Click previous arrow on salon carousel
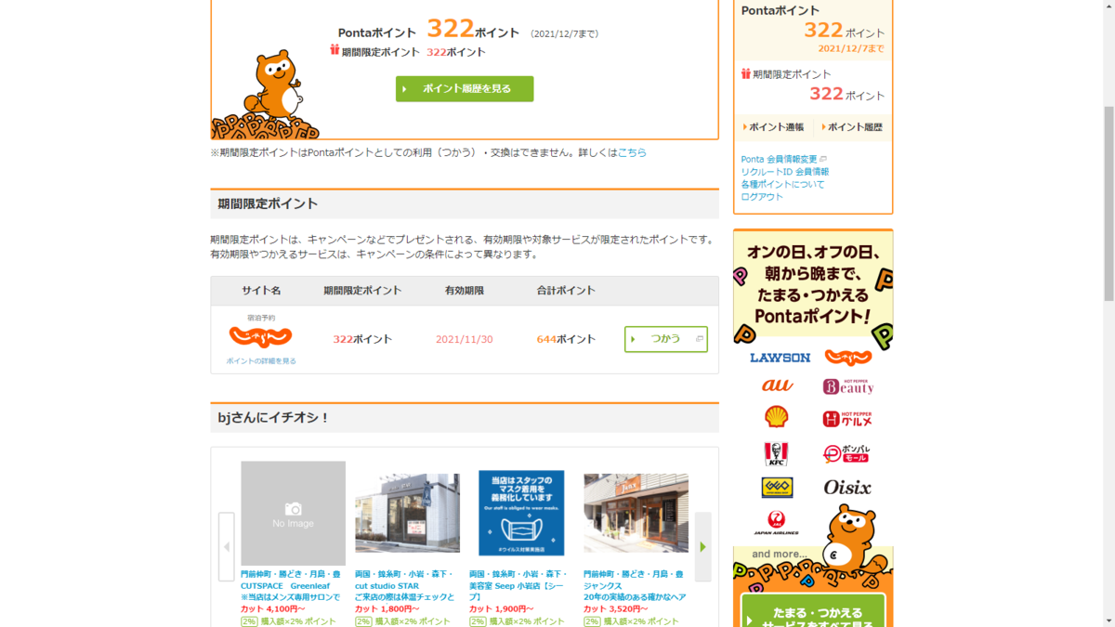 [x=227, y=546]
